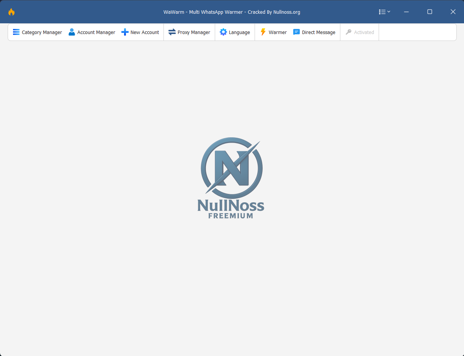Open Account Manager by its text label

point(96,33)
